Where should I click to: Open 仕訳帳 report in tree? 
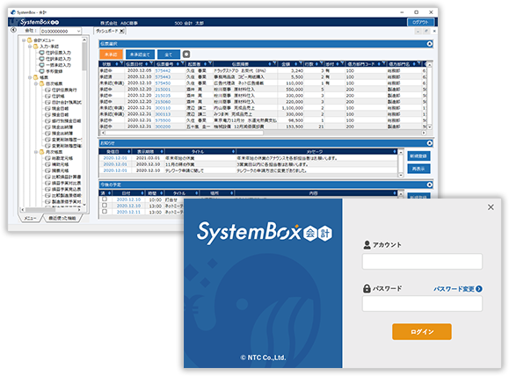[x=55, y=96]
